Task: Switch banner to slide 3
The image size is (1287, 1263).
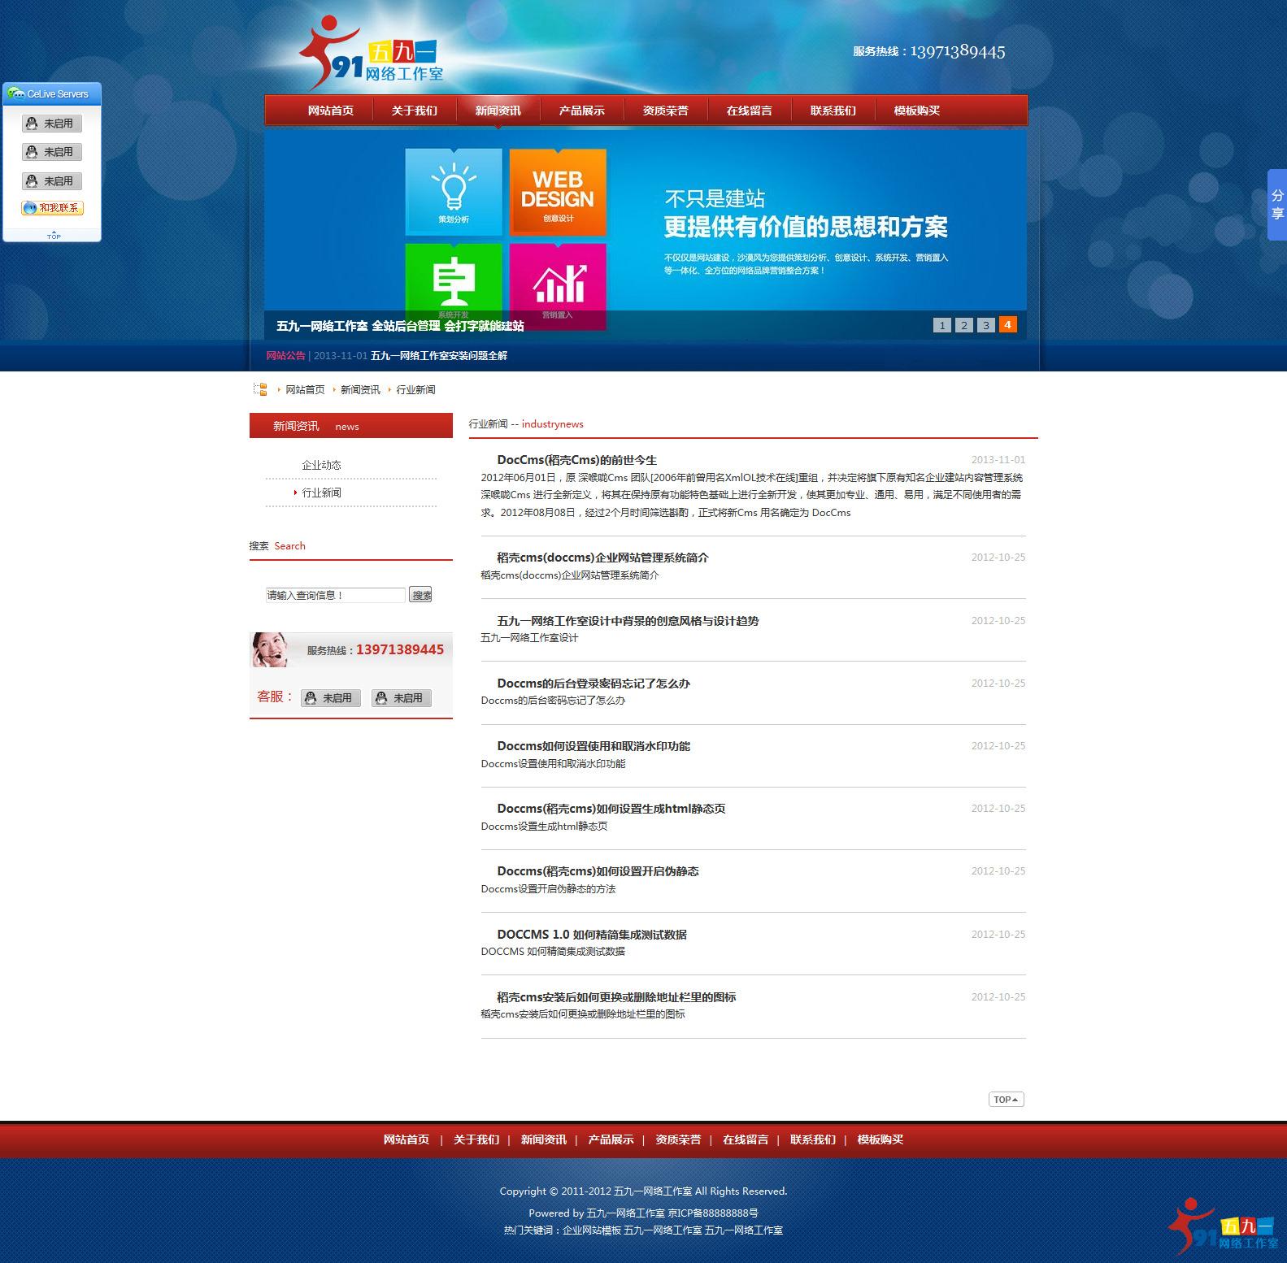Action: (985, 325)
